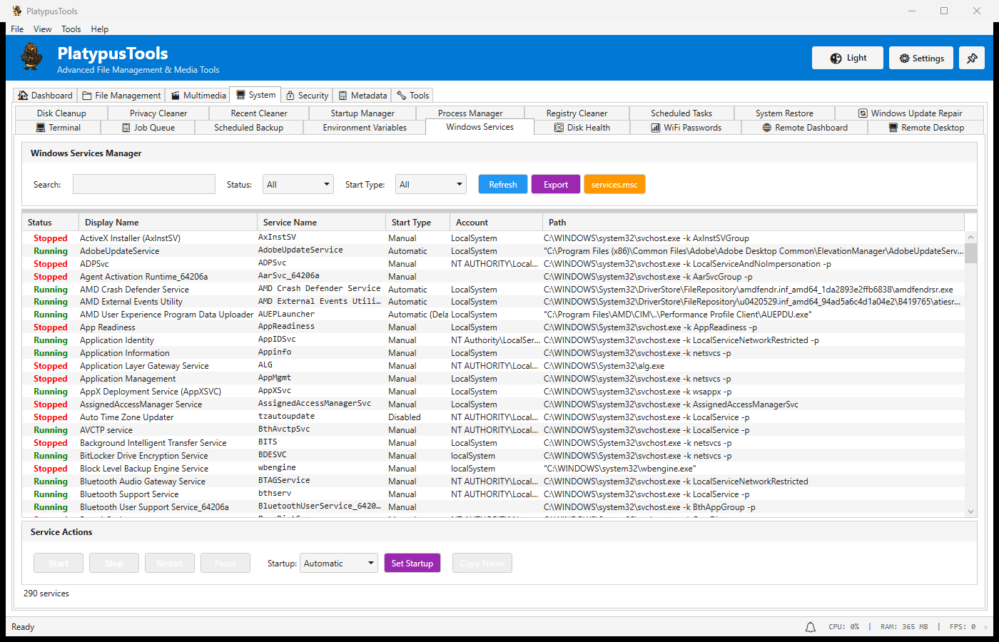This screenshot has height=642, width=999.
Task: Click the purple Export button
Action: 556,185
